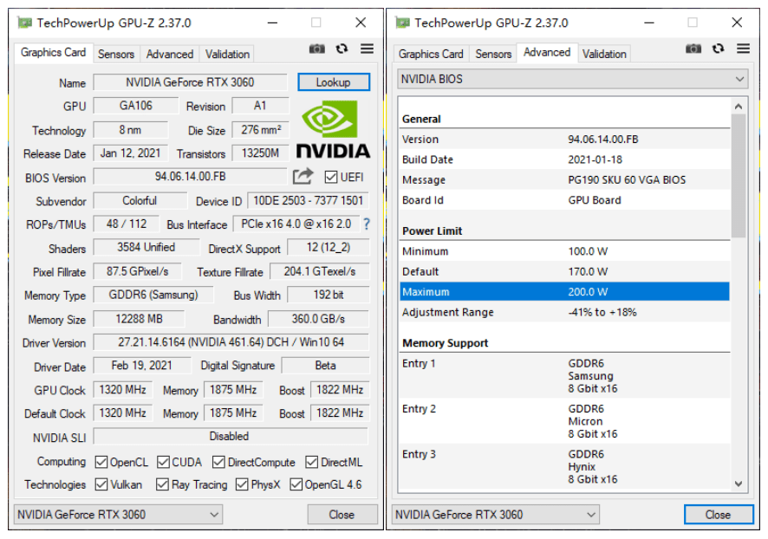Click the BIOS export share arrow icon

click(x=303, y=176)
